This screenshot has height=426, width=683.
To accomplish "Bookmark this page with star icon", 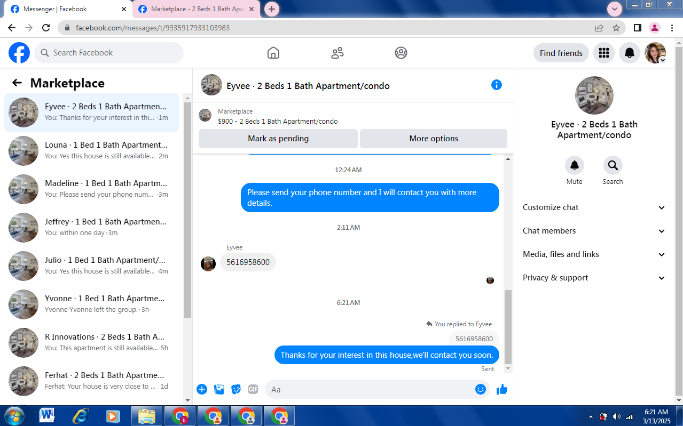I will [616, 28].
